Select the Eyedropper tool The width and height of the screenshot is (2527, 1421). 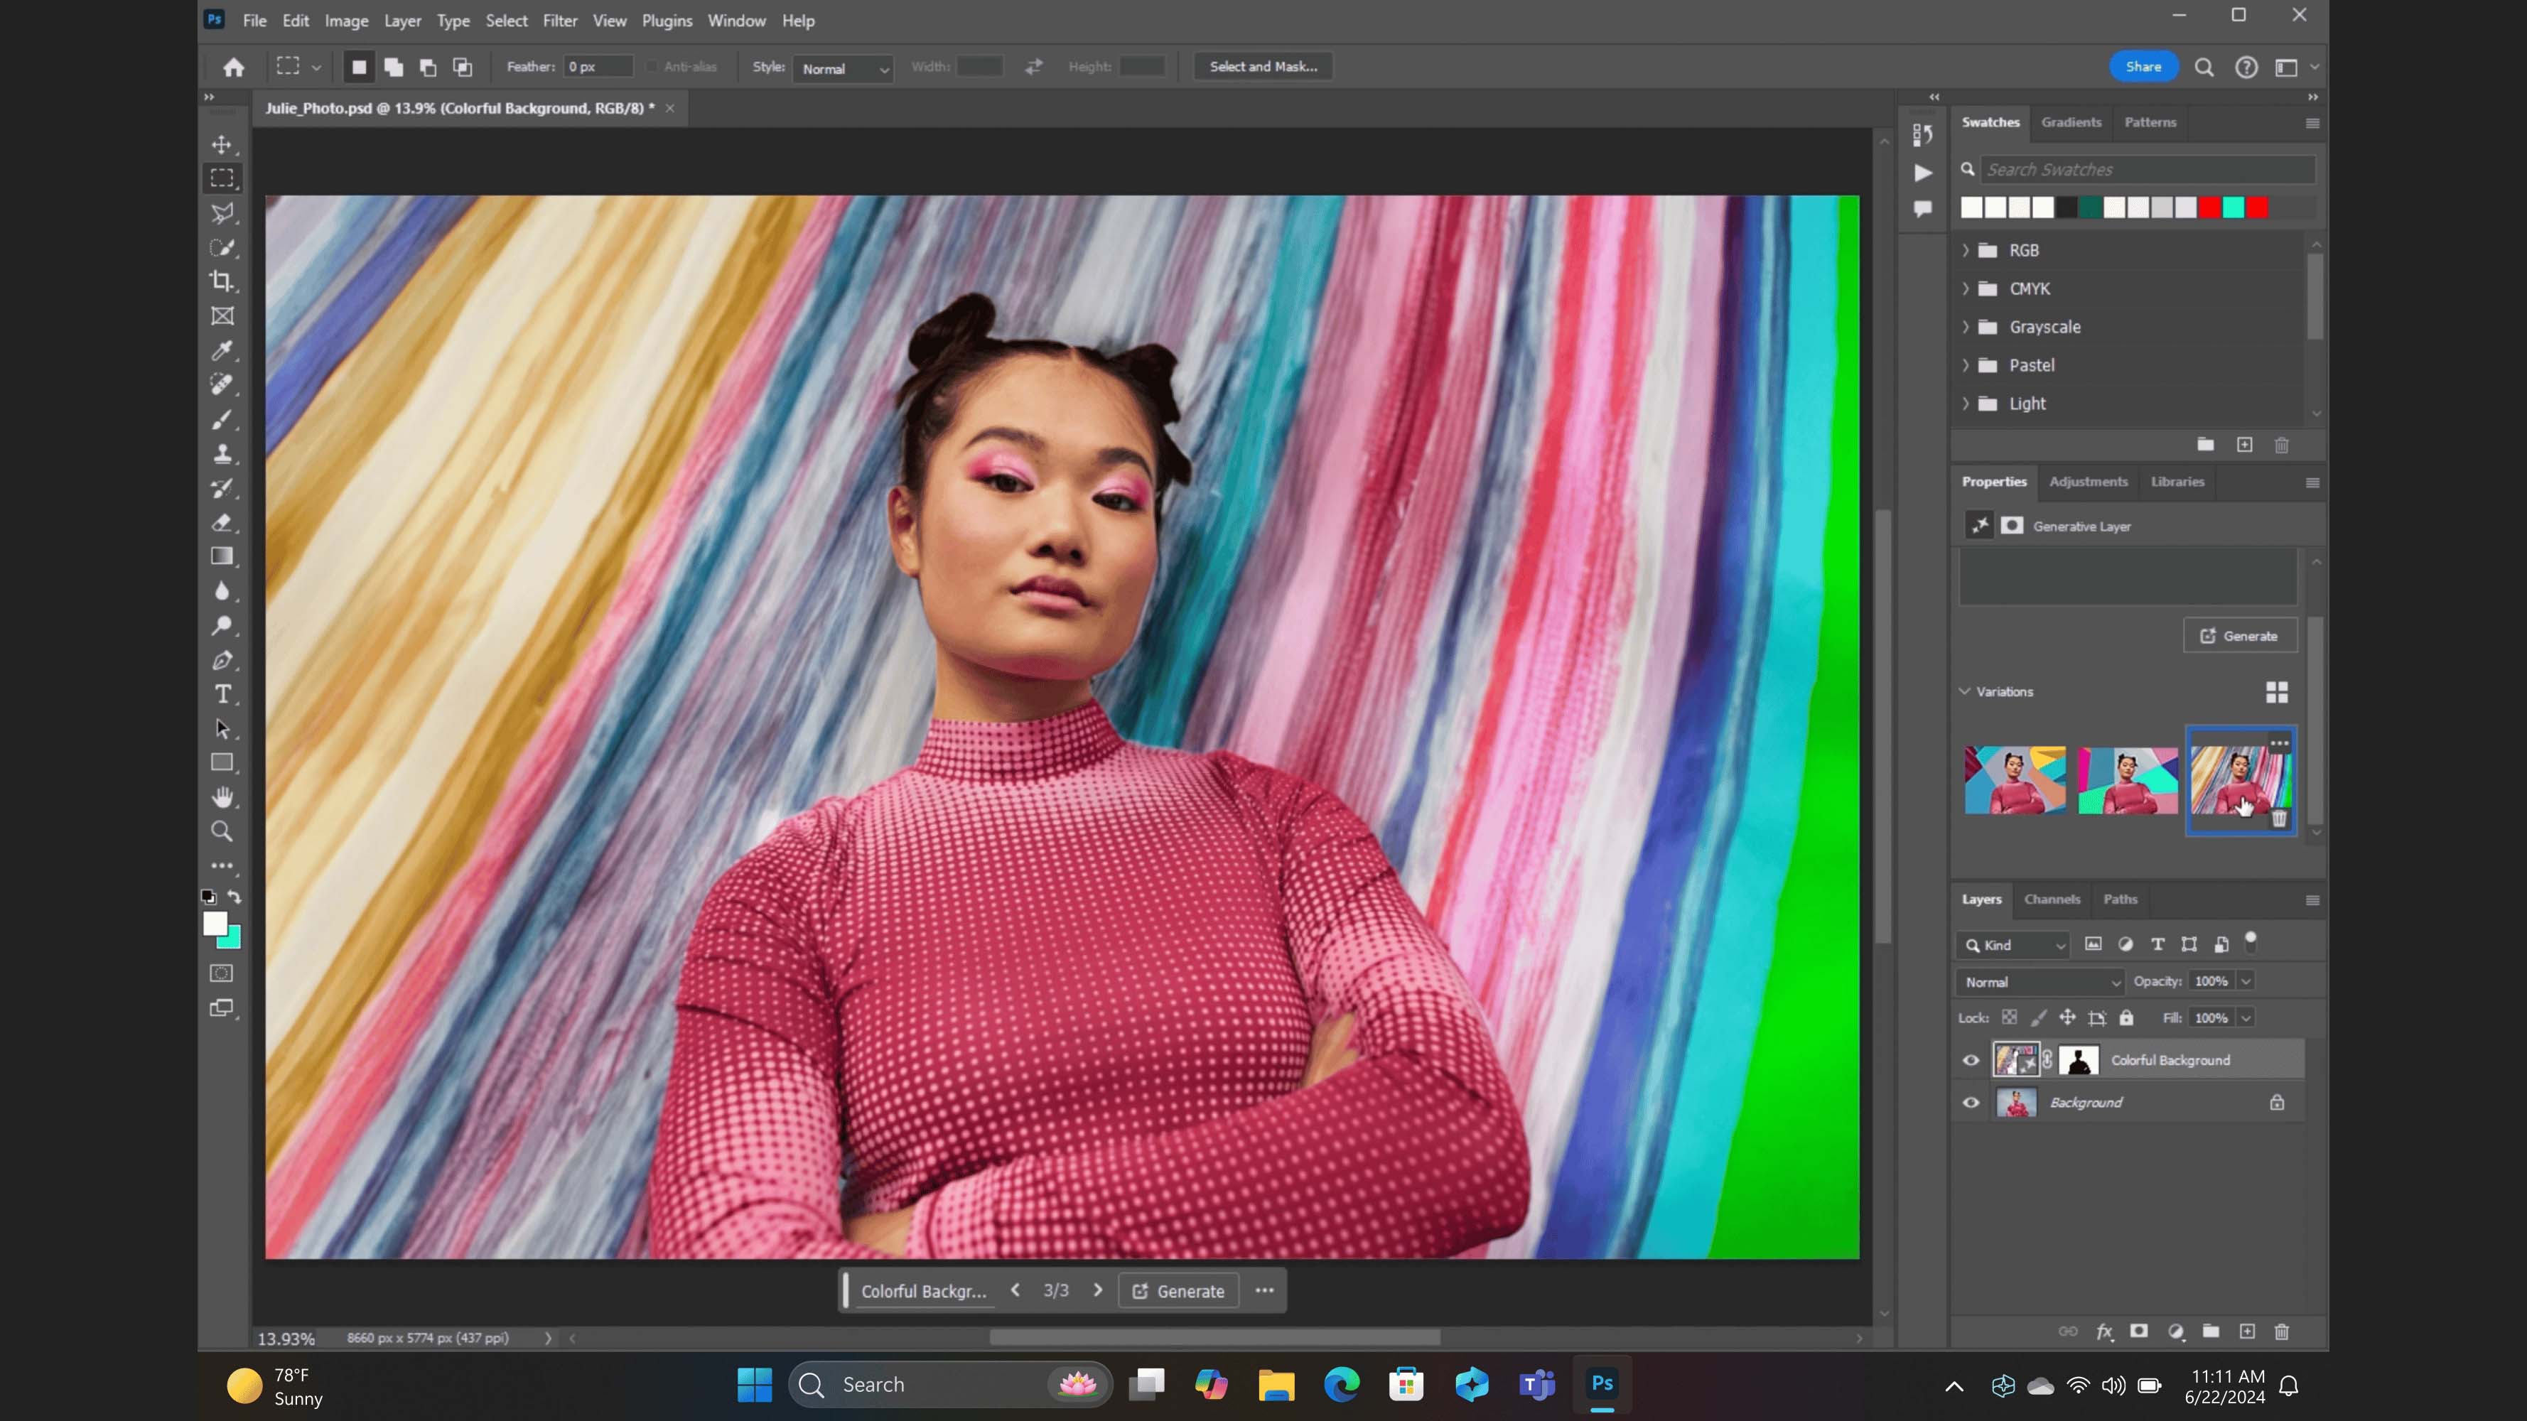[x=222, y=350]
